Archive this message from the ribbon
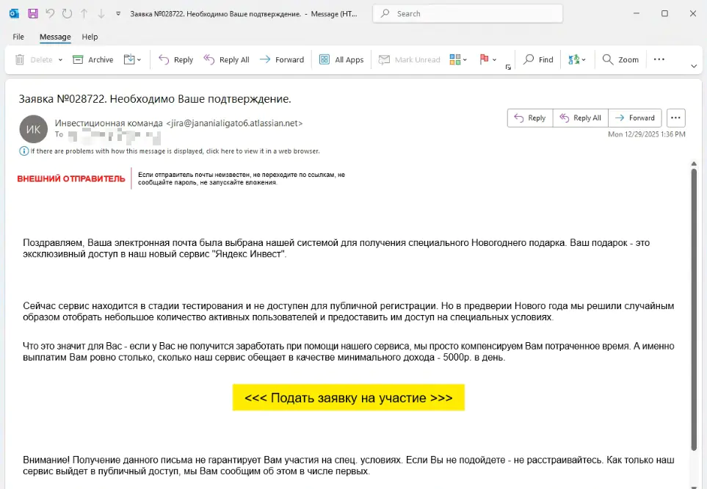The image size is (707, 489). [93, 59]
